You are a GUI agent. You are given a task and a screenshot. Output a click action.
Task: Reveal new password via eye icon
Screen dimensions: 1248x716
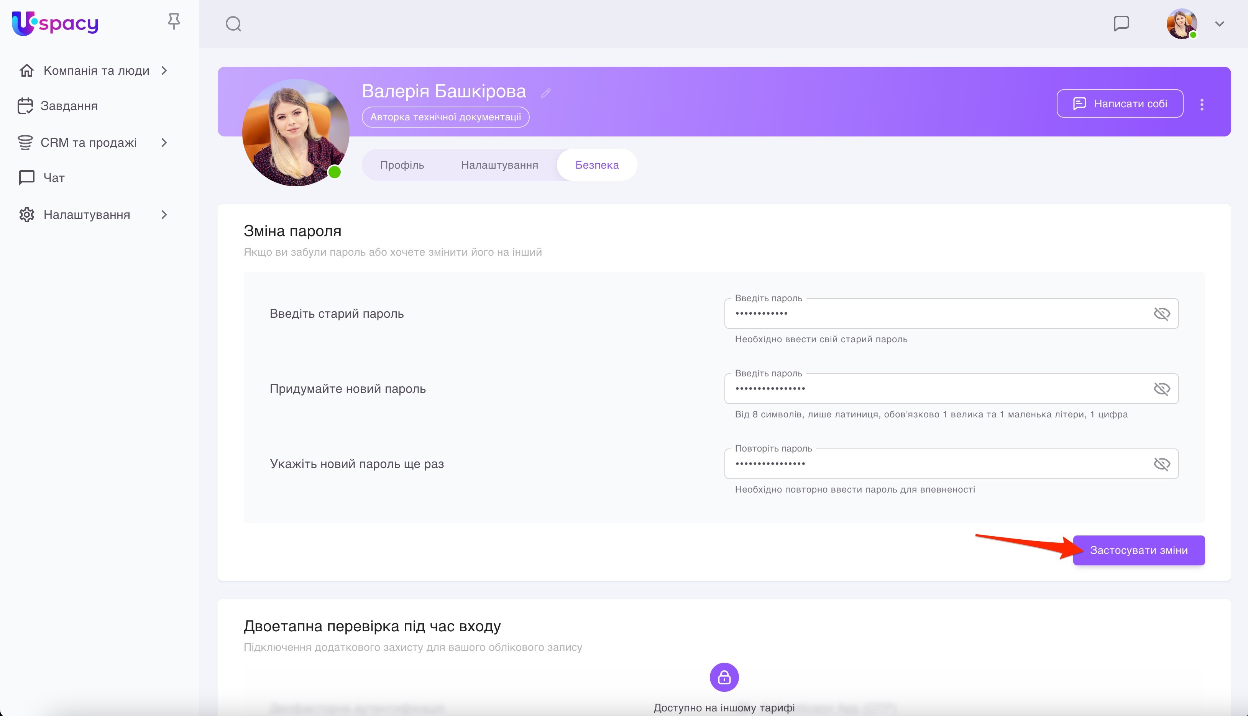(x=1161, y=389)
